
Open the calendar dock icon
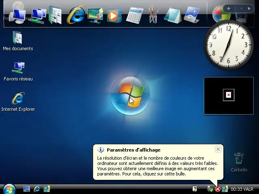191,15
